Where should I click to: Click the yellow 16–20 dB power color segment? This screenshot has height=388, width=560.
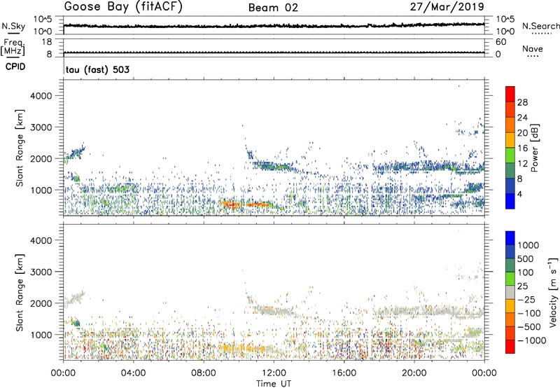coord(510,140)
